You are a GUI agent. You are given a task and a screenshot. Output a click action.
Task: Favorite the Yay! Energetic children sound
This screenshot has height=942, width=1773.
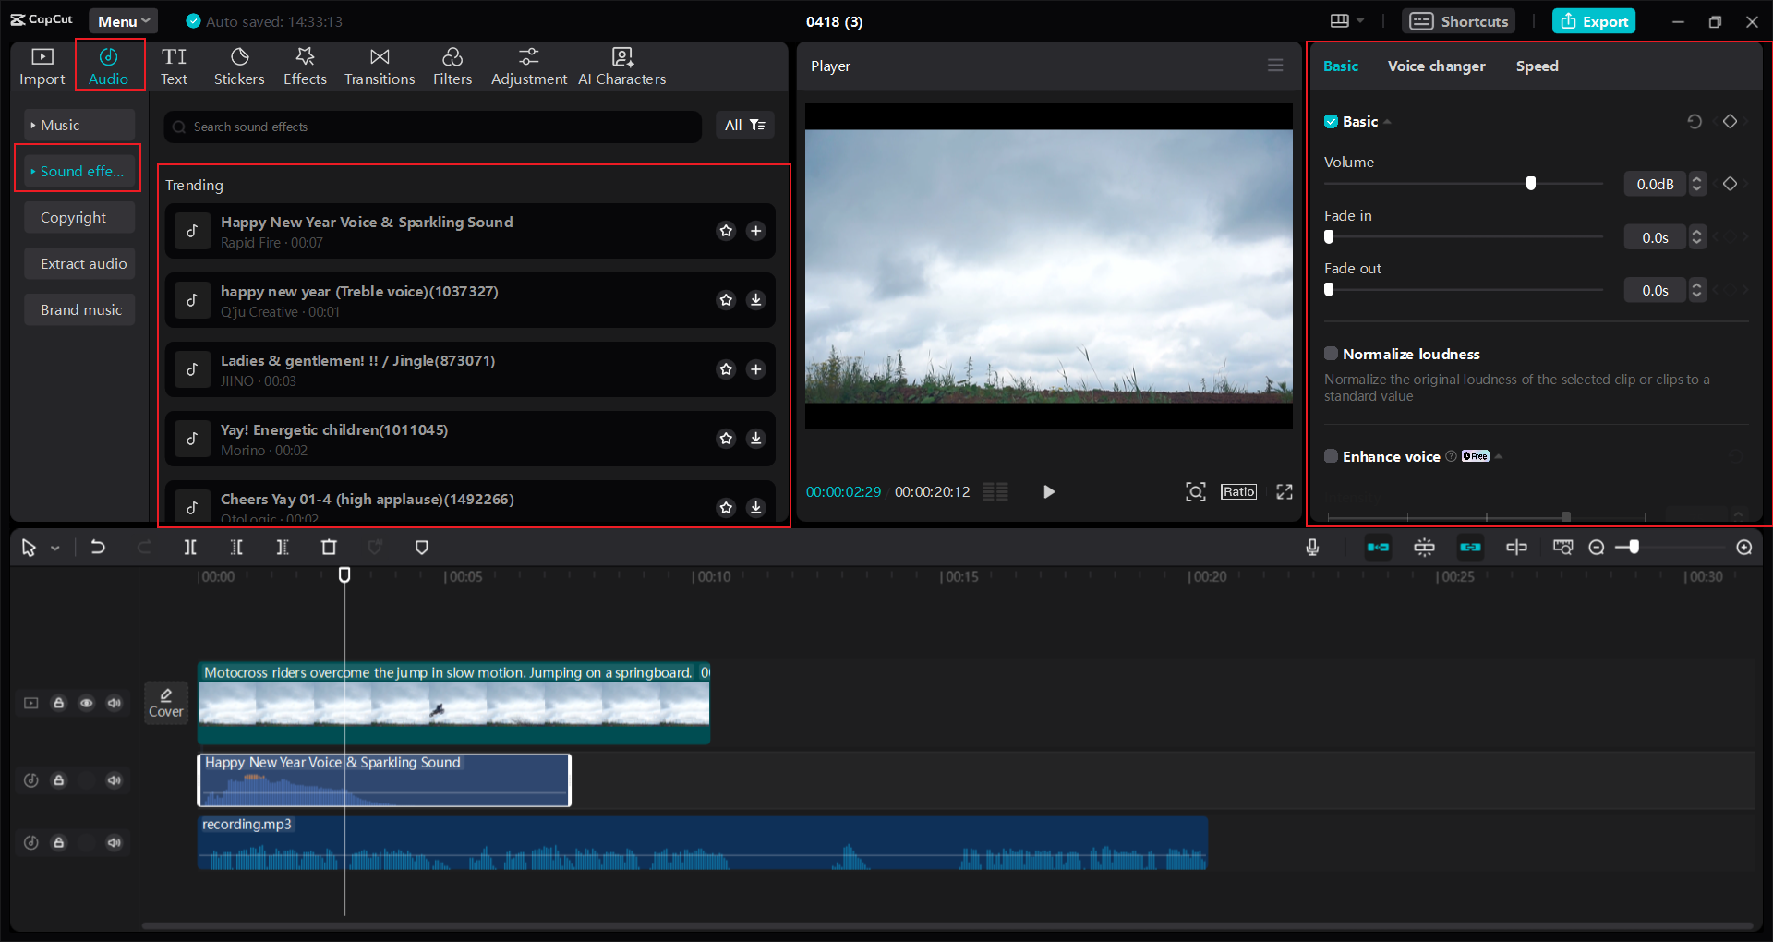[726, 439]
